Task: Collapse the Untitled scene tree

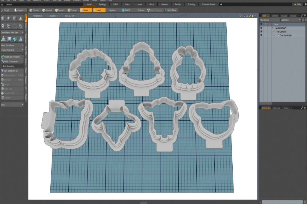Action: pos(273,28)
